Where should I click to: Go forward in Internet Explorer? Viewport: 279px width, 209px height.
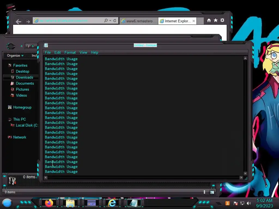[28, 22]
